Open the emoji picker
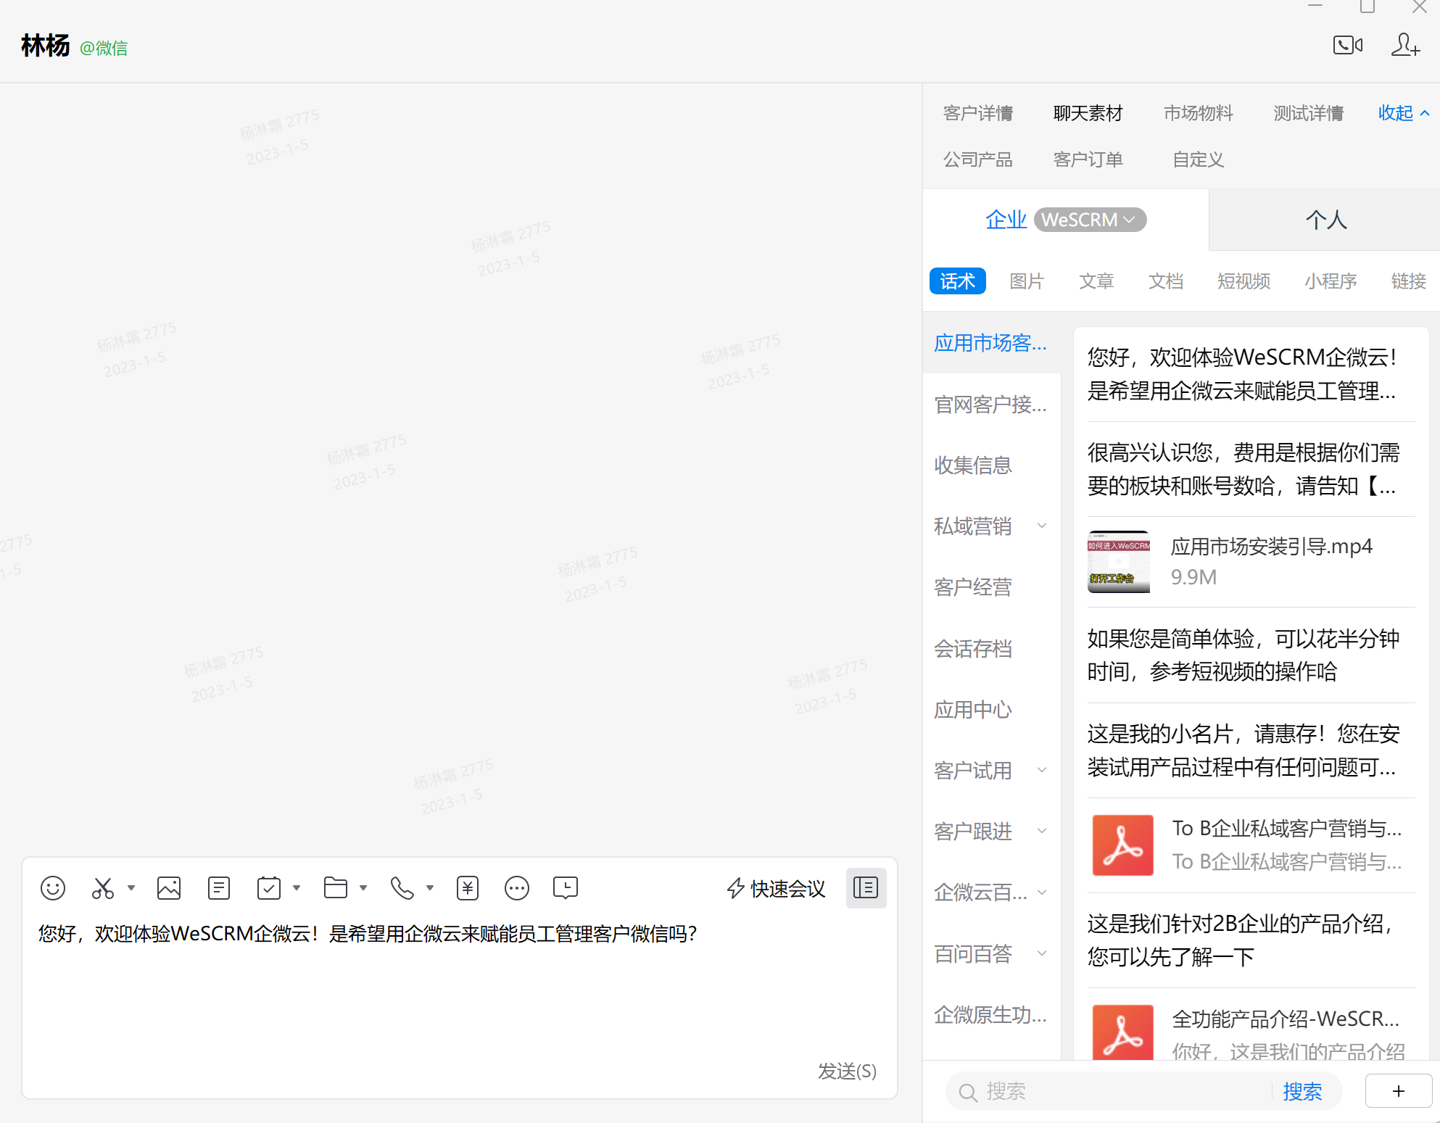This screenshot has width=1440, height=1123. (53, 888)
